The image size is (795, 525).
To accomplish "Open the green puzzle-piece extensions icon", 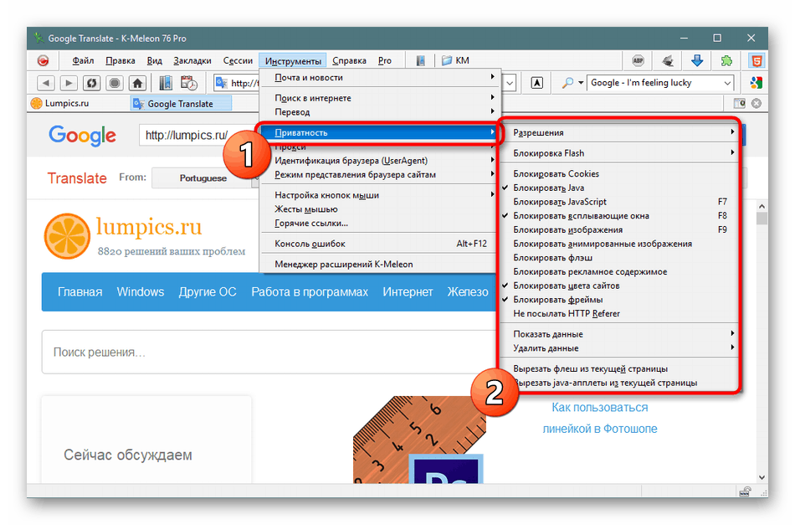I will click(726, 61).
